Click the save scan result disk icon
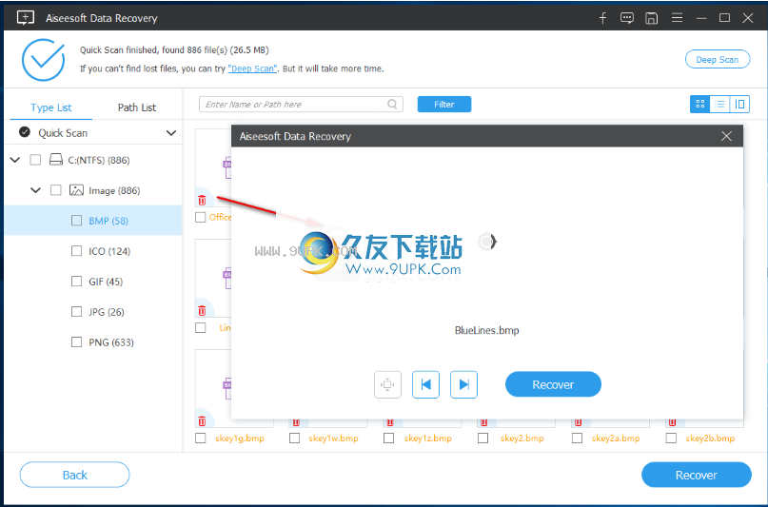768x507 pixels. [652, 18]
